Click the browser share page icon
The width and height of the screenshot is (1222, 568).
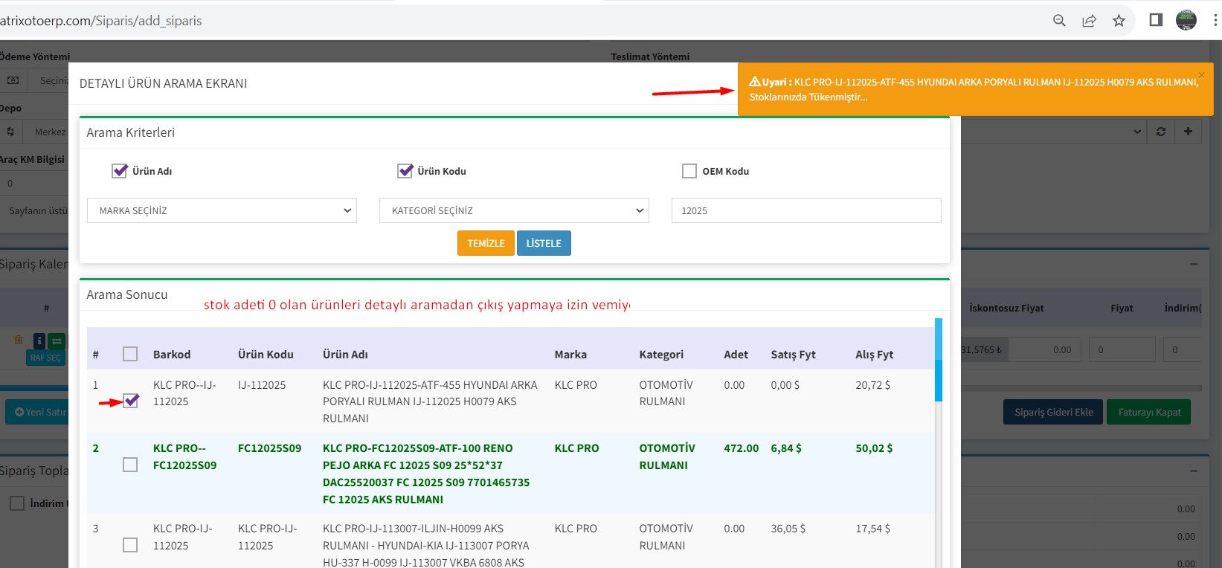click(x=1089, y=21)
